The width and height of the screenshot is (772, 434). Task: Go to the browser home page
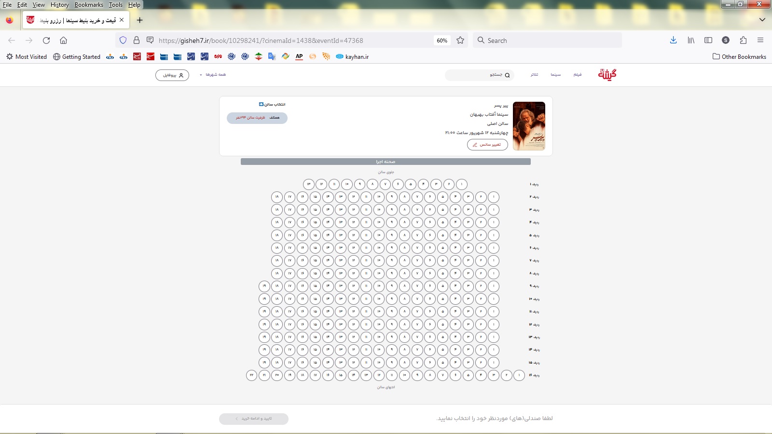[63, 41]
